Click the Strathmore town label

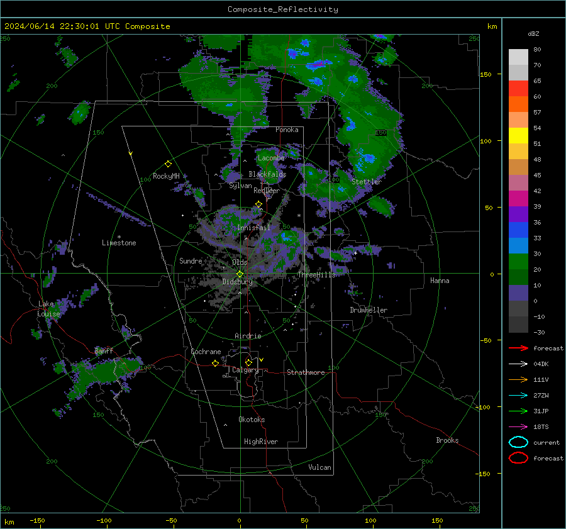click(306, 372)
